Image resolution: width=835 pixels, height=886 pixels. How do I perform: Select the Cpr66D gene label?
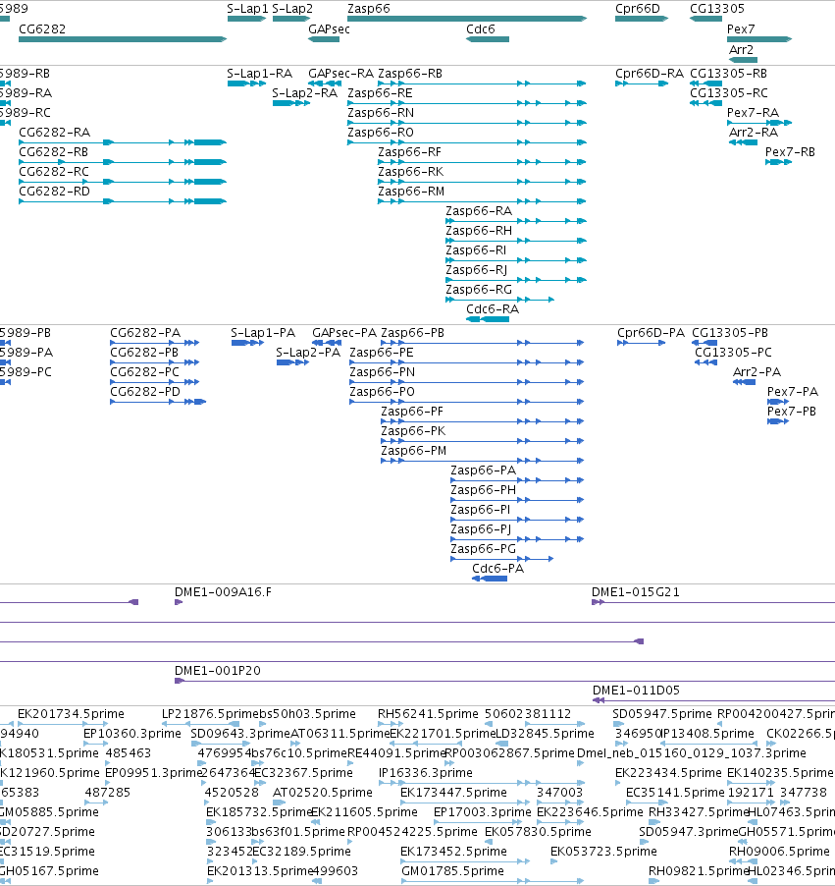click(638, 9)
